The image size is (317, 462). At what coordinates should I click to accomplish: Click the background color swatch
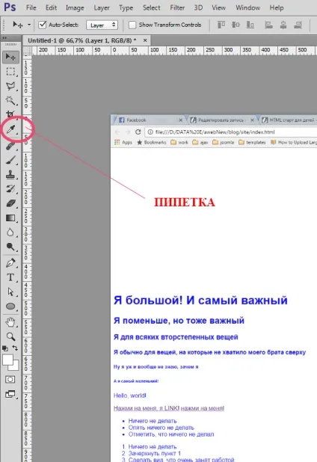click(x=15, y=367)
